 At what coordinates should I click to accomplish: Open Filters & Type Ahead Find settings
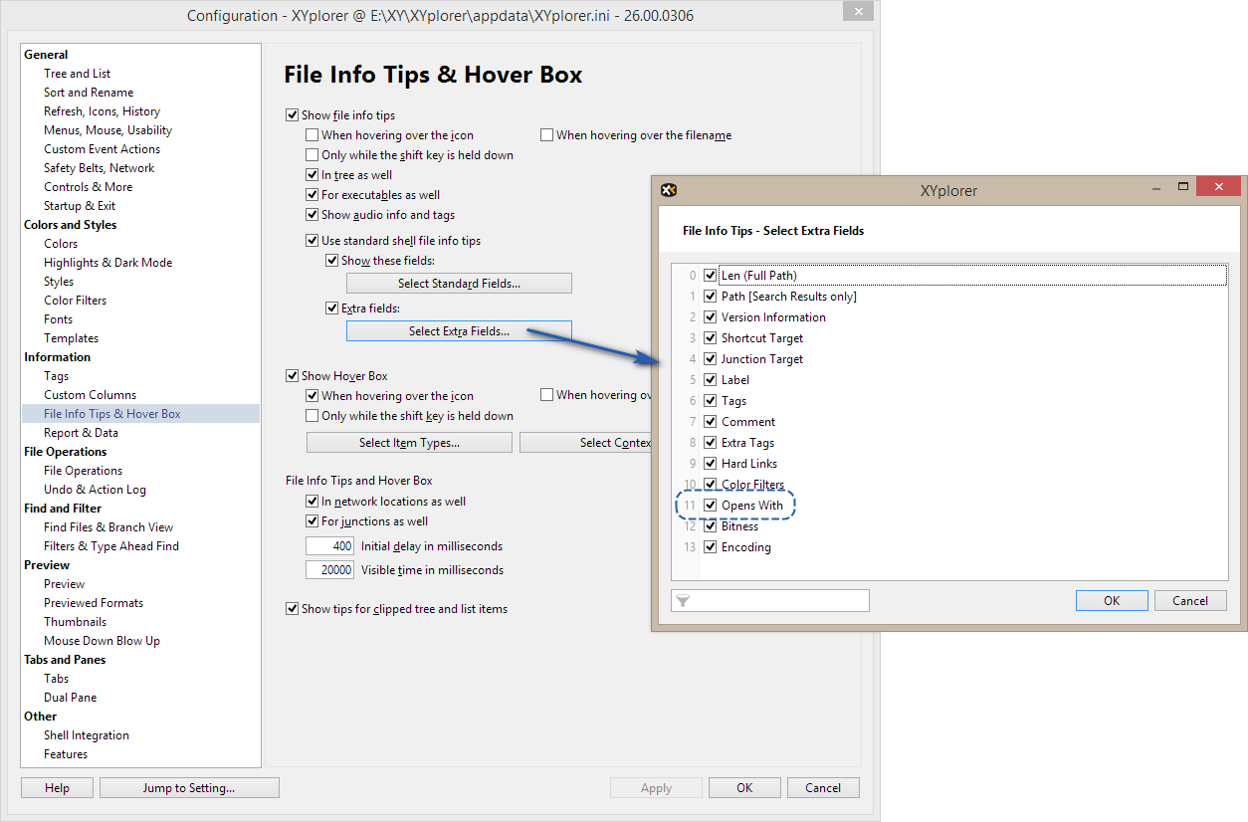click(x=111, y=546)
